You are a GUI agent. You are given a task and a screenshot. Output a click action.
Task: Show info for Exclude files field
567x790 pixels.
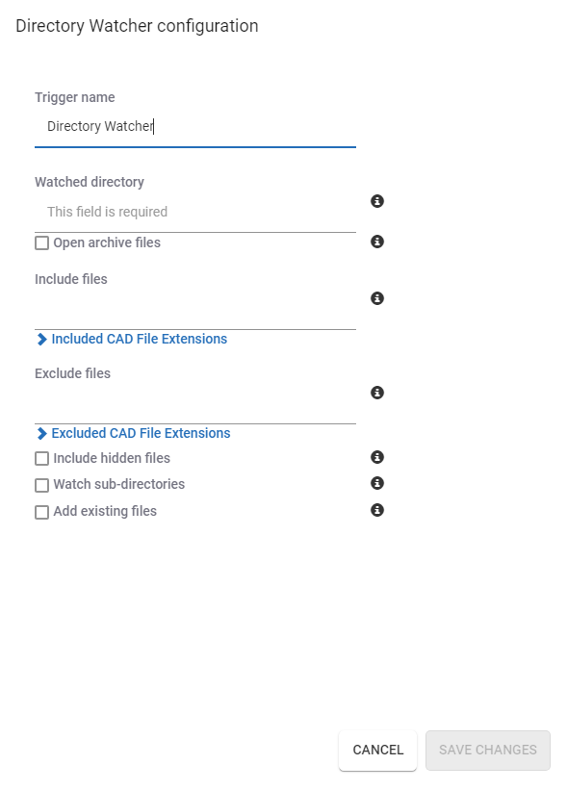tap(377, 393)
